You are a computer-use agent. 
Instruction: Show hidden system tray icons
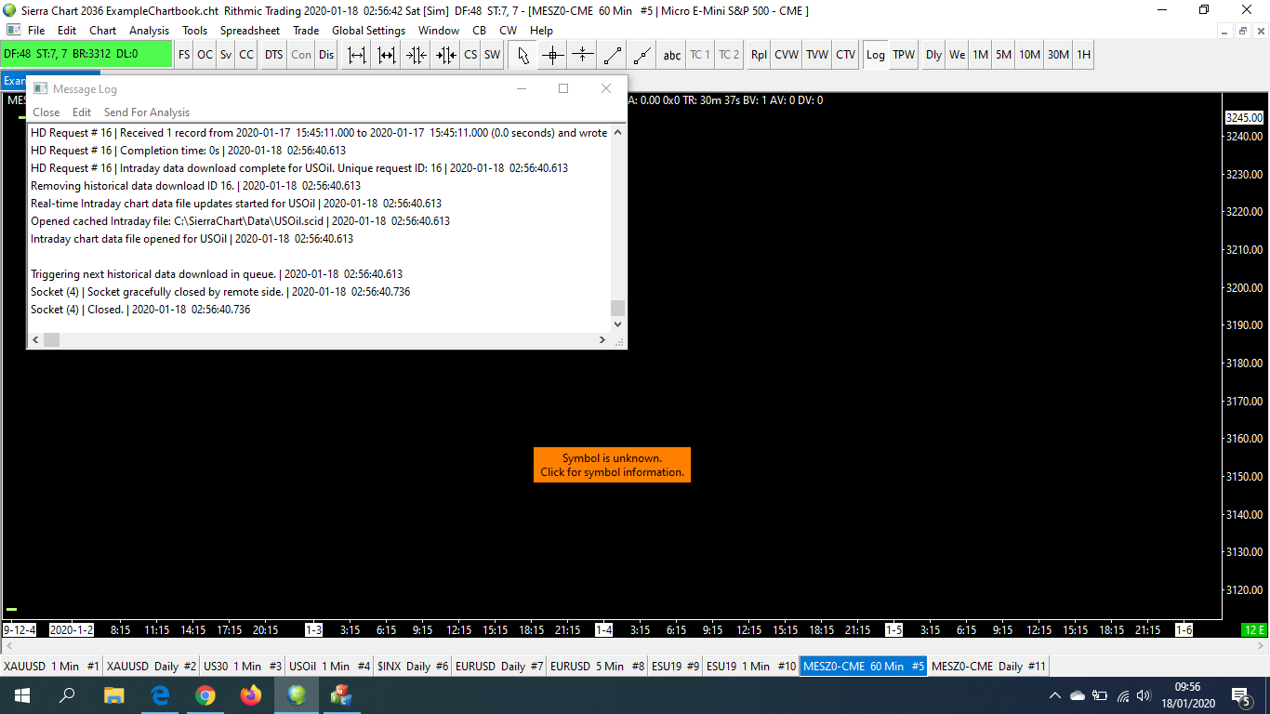tap(1054, 695)
